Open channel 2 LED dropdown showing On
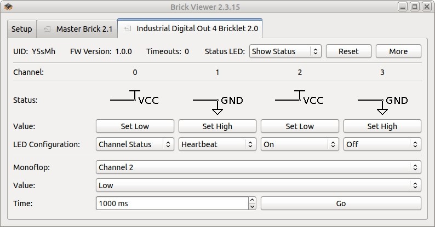The image size is (435, 227). point(300,144)
